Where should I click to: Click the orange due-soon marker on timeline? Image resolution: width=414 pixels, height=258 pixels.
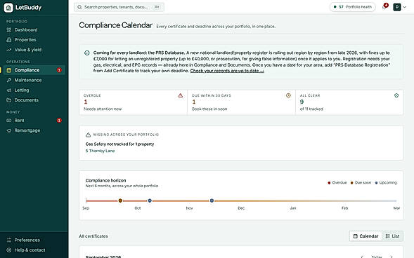click(x=120, y=201)
